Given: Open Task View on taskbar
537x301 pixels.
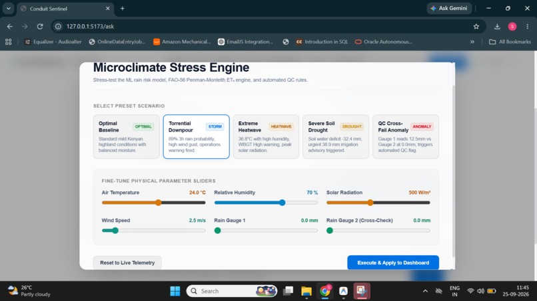Looking at the screenshot, I should point(288,291).
